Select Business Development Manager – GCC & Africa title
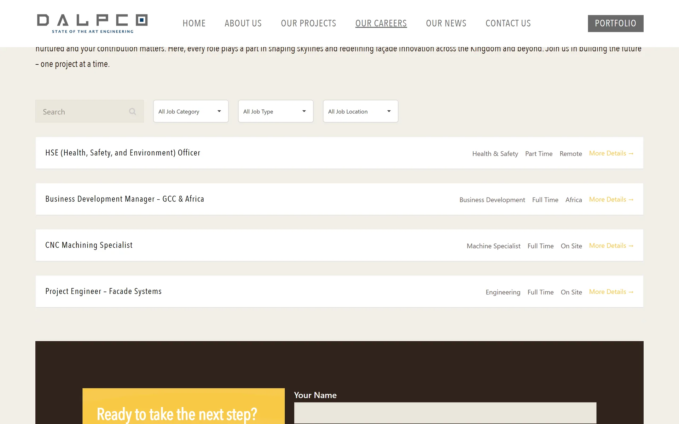Image resolution: width=679 pixels, height=424 pixels. [x=125, y=199]
